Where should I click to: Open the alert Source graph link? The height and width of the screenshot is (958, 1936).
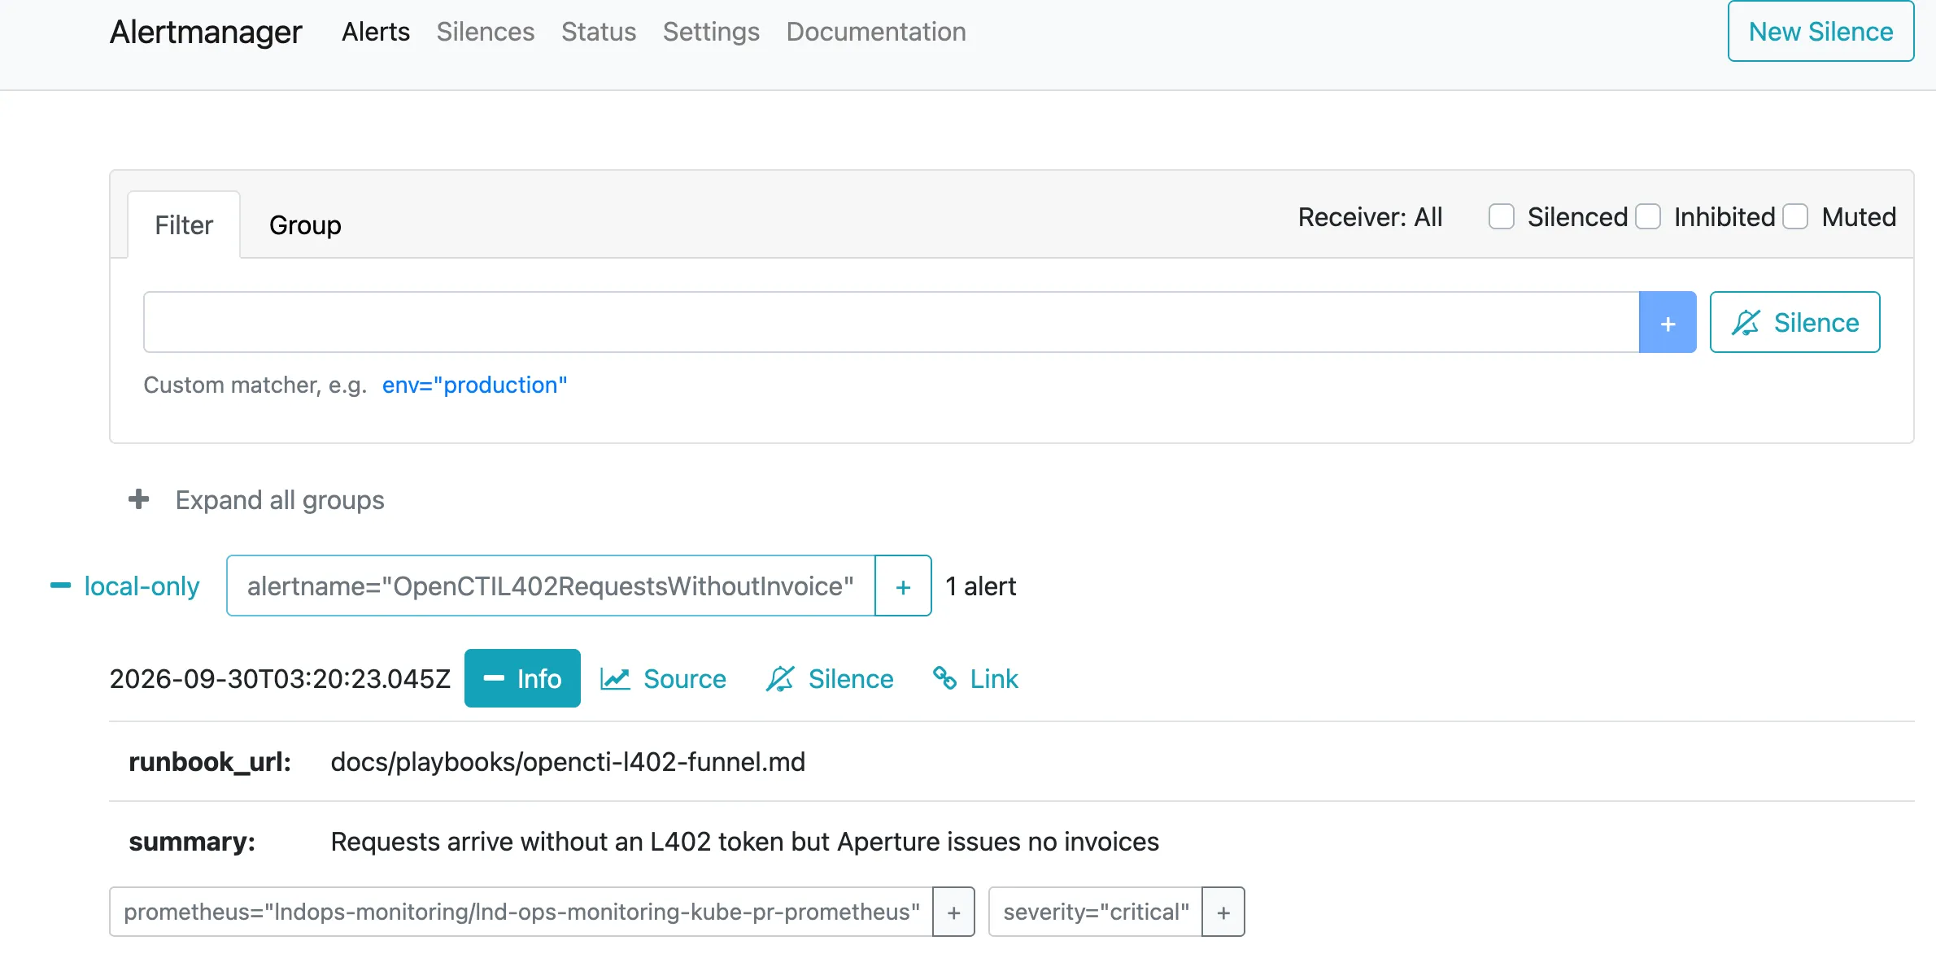[664, 678]
